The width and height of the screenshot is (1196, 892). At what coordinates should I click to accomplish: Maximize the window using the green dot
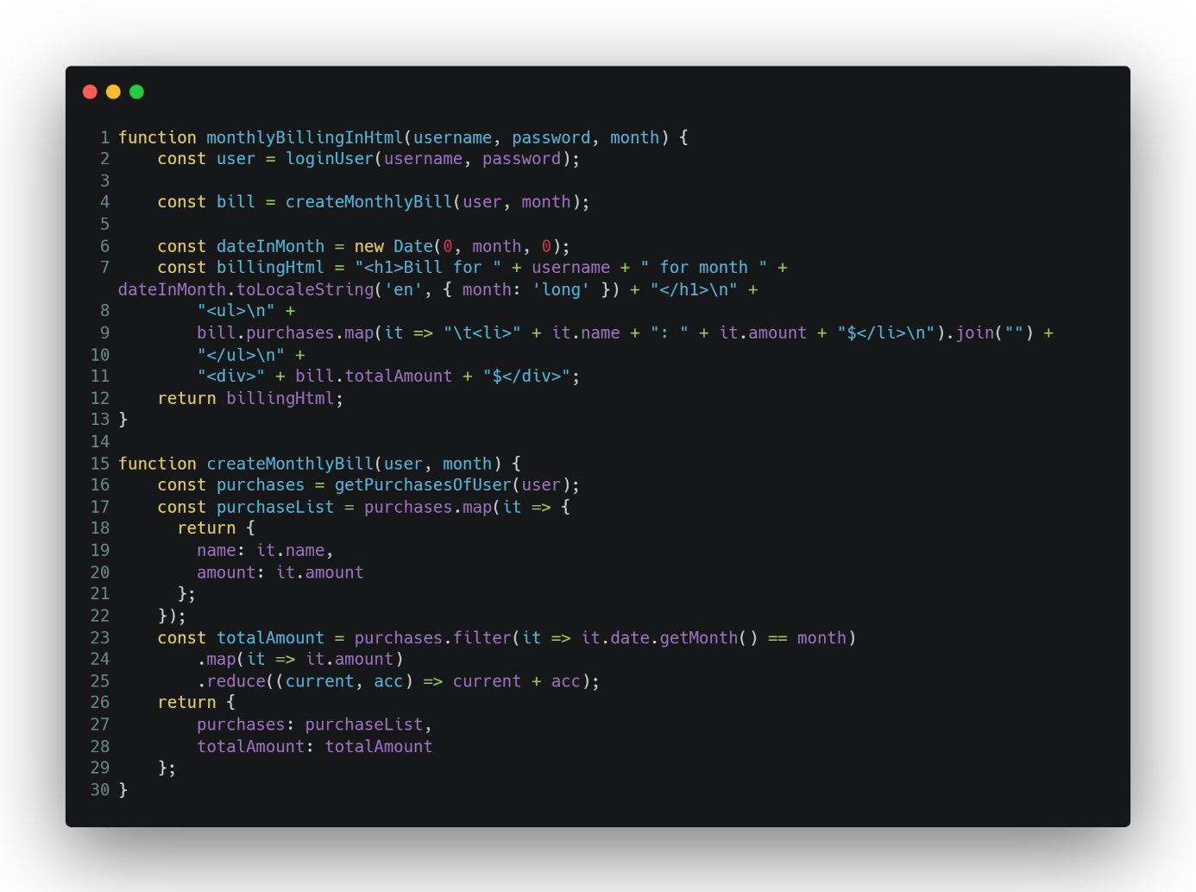click(x=136, y=92)
